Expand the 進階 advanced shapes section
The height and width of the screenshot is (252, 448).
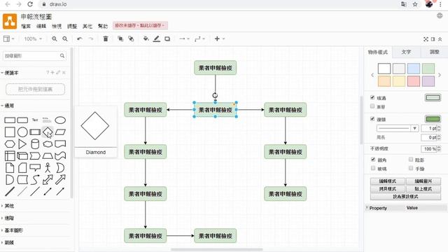click(x=8, y=218)
